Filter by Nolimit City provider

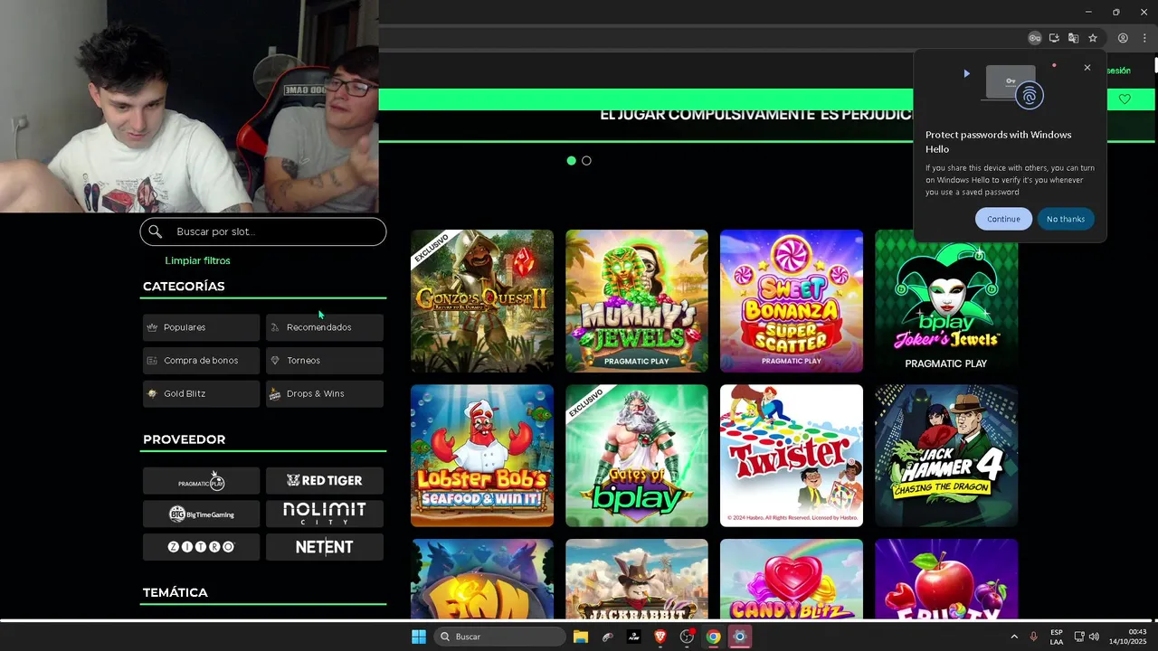click(325, 514)
